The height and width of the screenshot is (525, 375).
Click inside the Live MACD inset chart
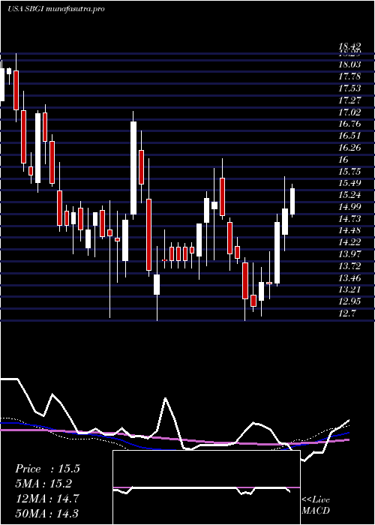tap(206, 487)
